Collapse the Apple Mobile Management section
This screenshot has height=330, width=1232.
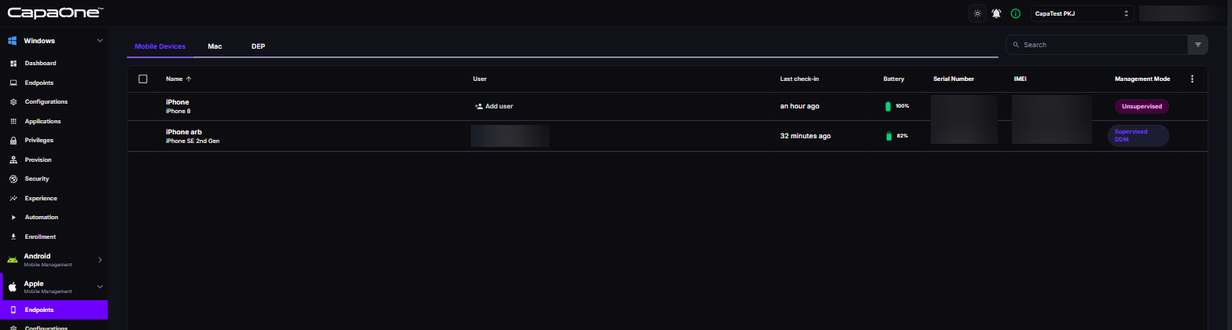pyautogui.click(x=100, y=287)
